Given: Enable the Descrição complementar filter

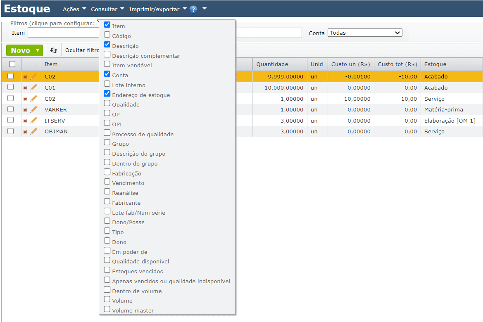Looking at the screenshot, I should pos(107,54).
